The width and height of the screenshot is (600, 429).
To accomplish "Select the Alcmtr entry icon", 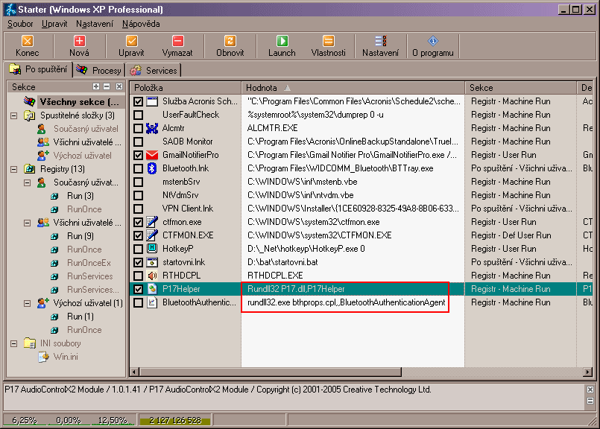I will (x=152, y=128).
